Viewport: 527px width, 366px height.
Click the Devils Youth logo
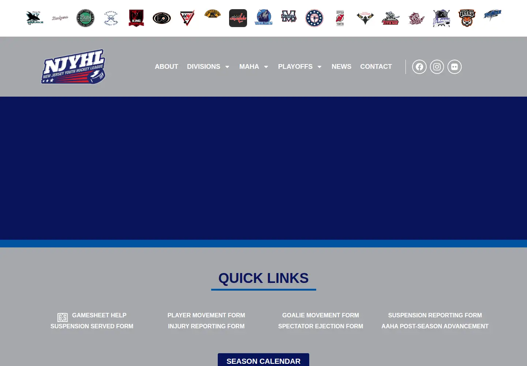[340, 18]
